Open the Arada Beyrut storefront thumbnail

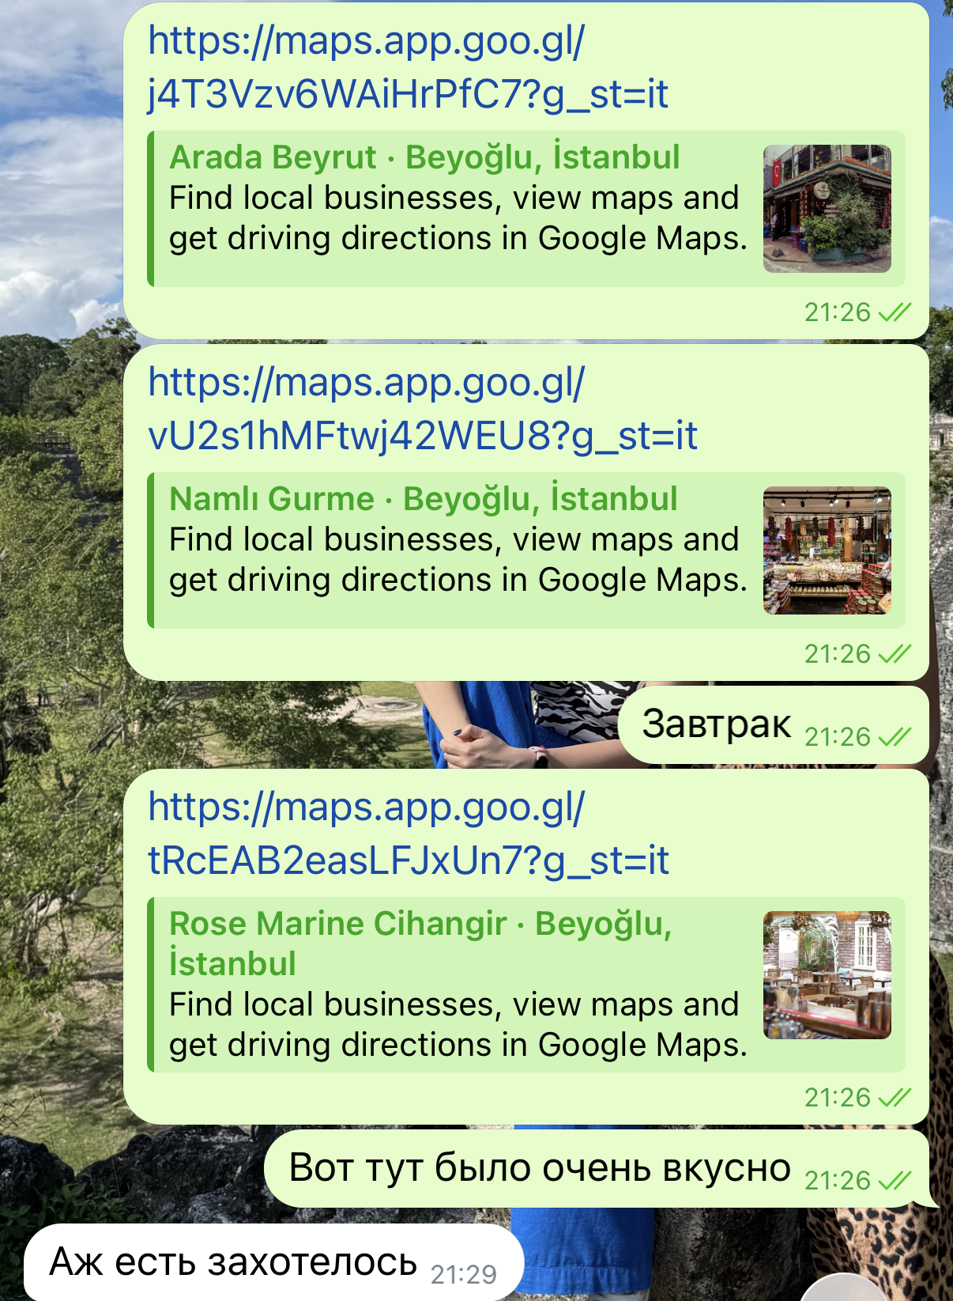pos(827,209)
